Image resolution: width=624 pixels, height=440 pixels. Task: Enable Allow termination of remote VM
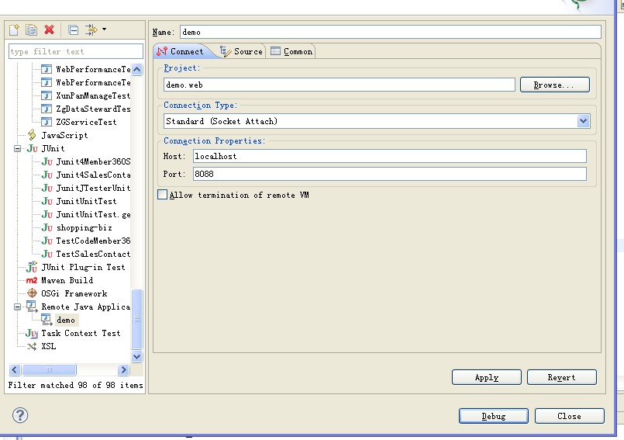(162, 195)
